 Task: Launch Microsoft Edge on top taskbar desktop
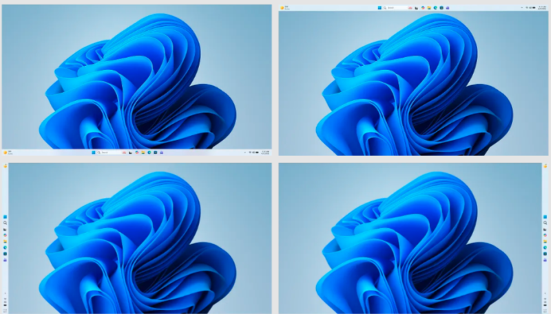[x=435, y=8]
